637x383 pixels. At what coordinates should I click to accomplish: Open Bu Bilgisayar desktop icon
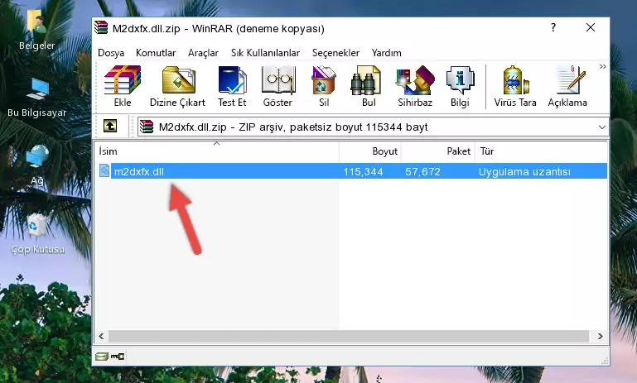37,98
